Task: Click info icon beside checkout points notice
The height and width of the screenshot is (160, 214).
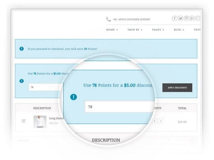Action: tap(22, 49)
